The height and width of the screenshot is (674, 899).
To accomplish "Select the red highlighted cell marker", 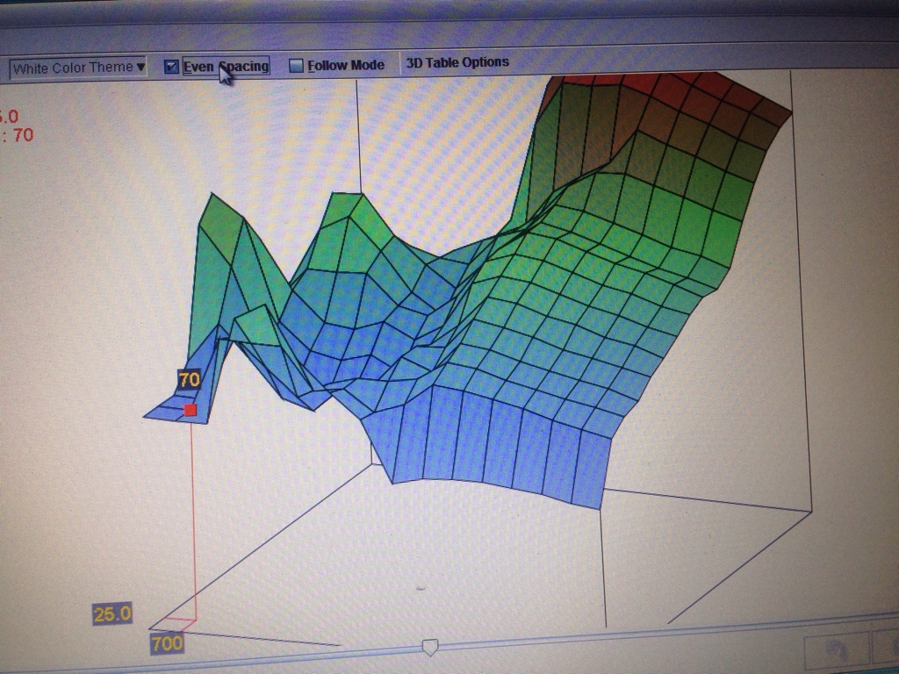I will pos(191,410).
